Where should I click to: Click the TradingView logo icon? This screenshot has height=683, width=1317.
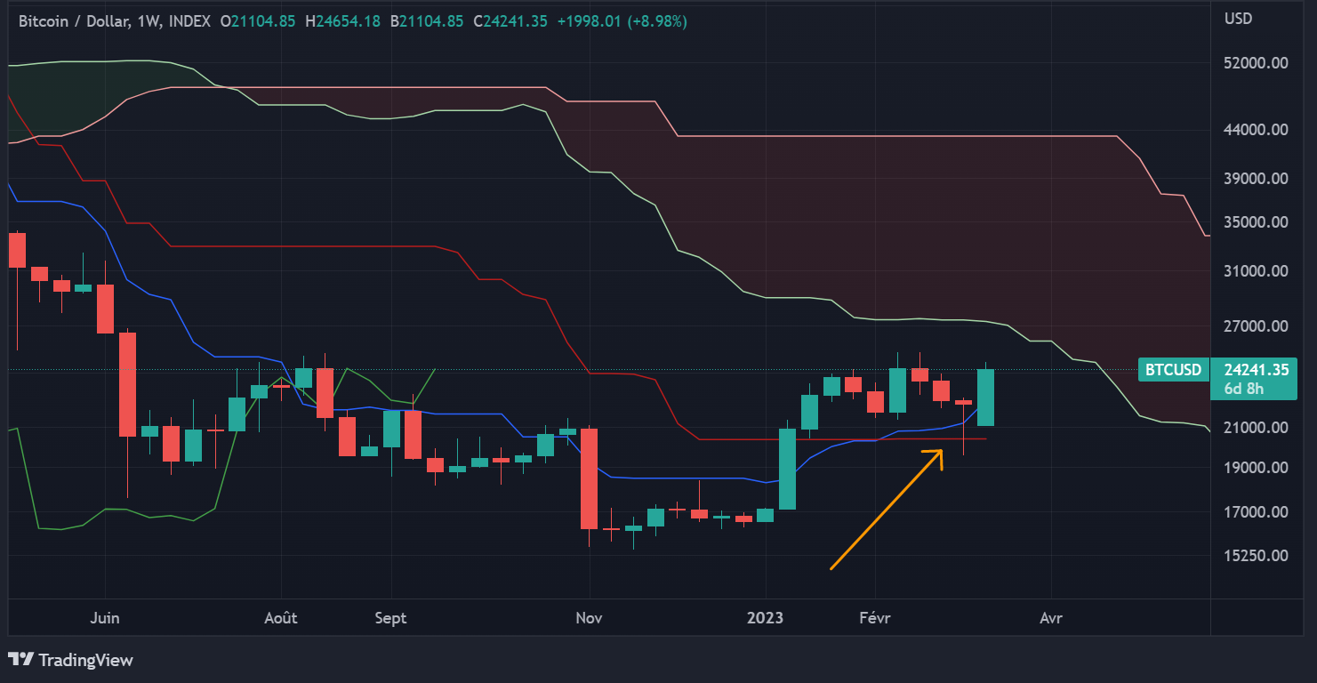point(22,661)
